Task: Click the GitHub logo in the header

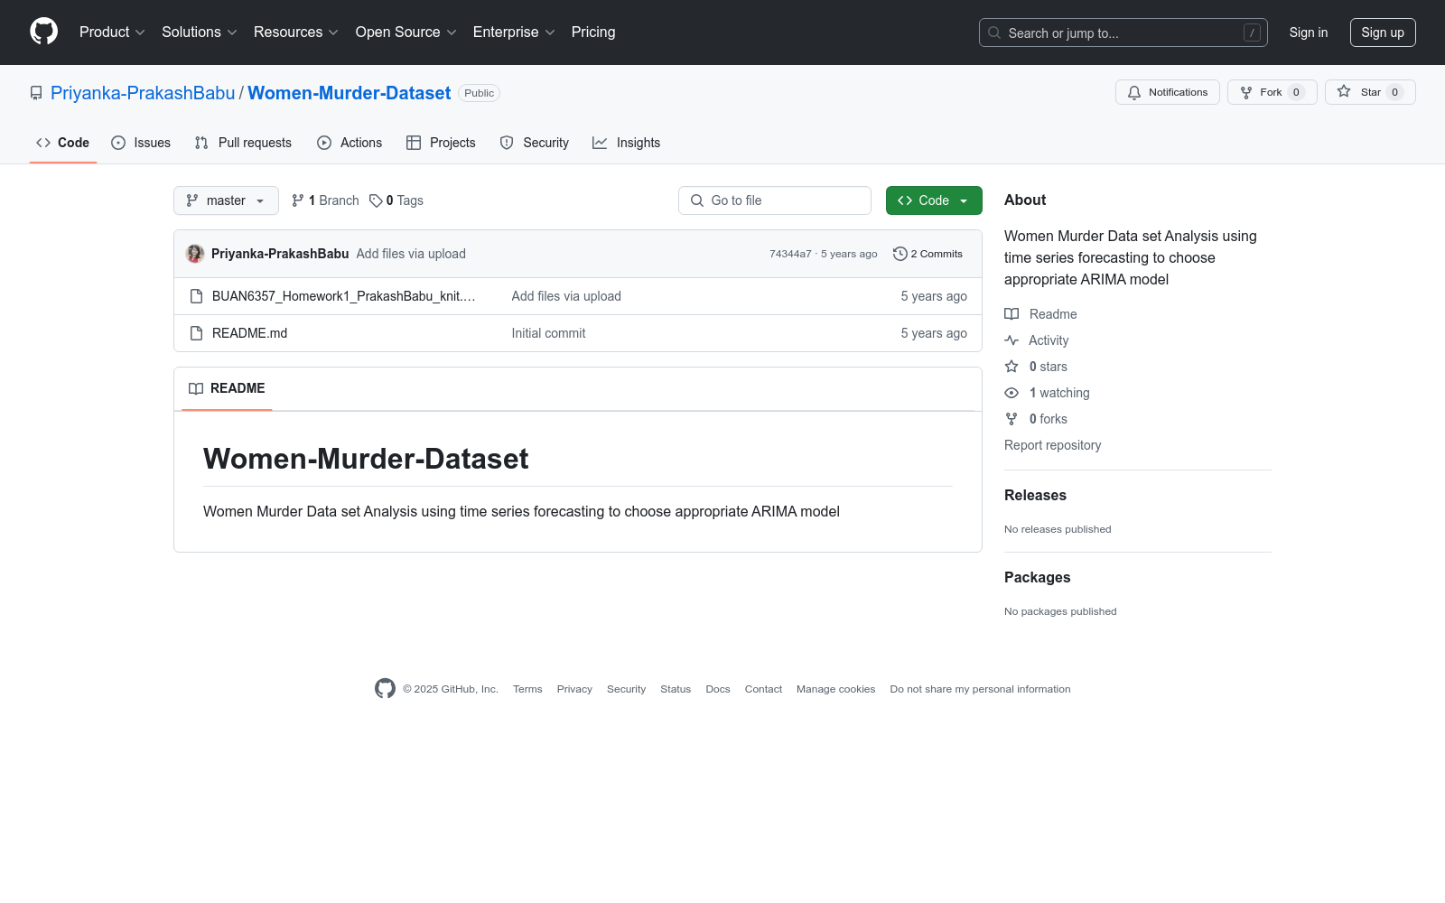Action: (x=43, y=32)
